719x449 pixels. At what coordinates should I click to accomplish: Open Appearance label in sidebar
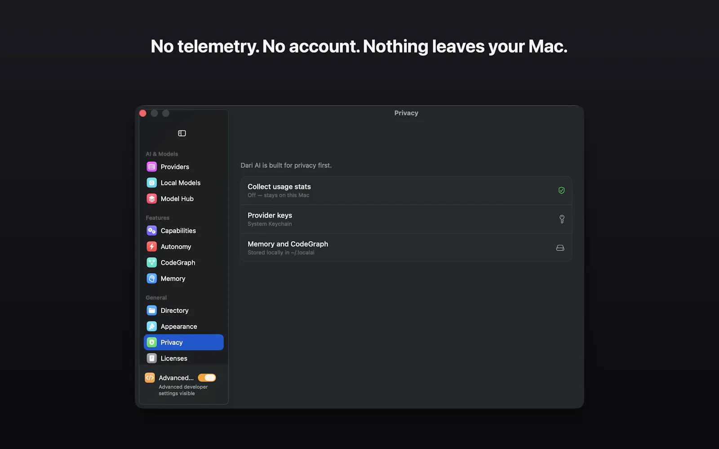coord(179,326)
